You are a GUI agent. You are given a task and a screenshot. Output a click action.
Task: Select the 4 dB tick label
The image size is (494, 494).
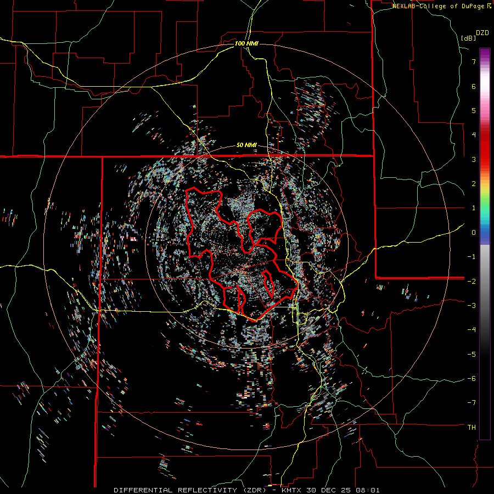click(474, 135)
